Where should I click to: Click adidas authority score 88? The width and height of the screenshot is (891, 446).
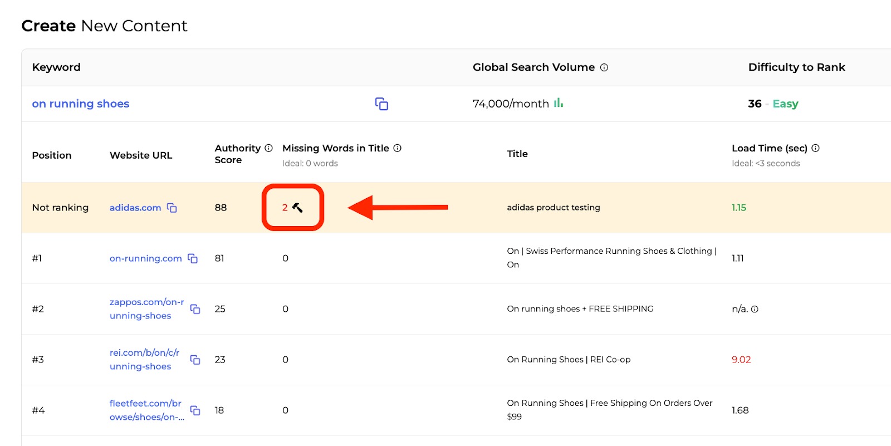tap(221, 208)
